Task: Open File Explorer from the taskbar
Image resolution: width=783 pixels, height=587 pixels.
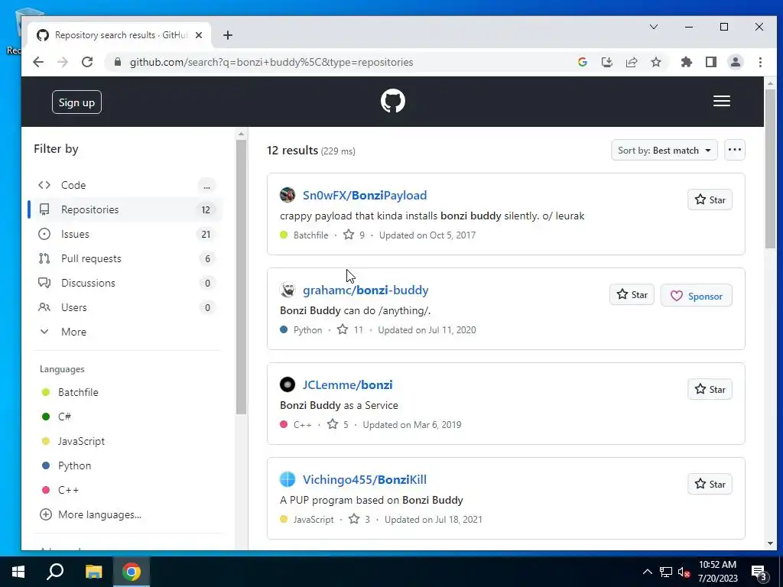Action: [x=93, y=572]
